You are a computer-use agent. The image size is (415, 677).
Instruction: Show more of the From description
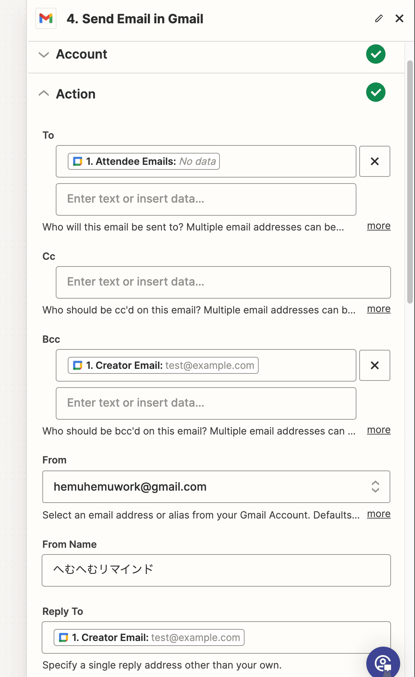pyautogui.click(x=379, y=514)
